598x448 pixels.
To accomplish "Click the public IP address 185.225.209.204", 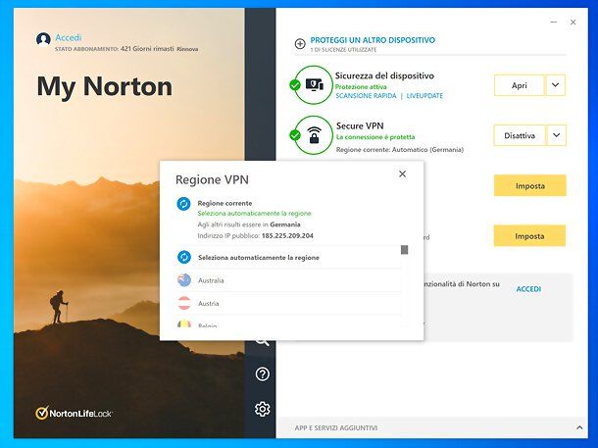I will 287,235.
